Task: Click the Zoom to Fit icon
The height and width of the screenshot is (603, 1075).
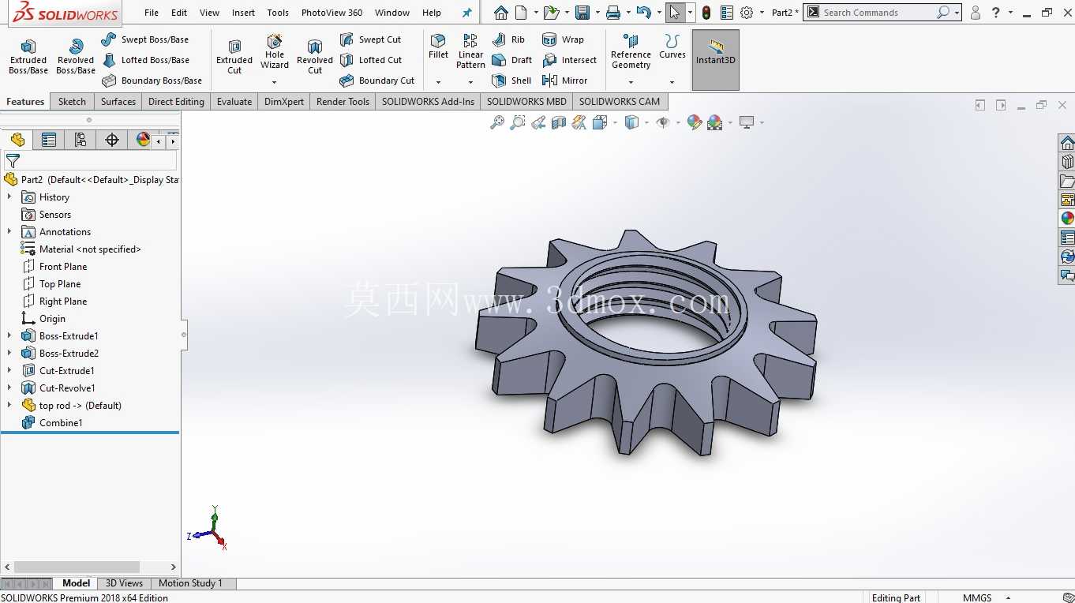Action: point(497,122)
